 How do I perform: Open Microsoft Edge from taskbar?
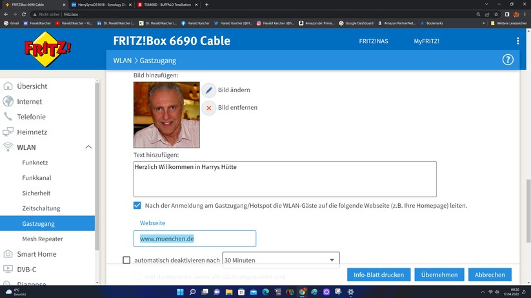pyautogui.click(x=266, y=292)
